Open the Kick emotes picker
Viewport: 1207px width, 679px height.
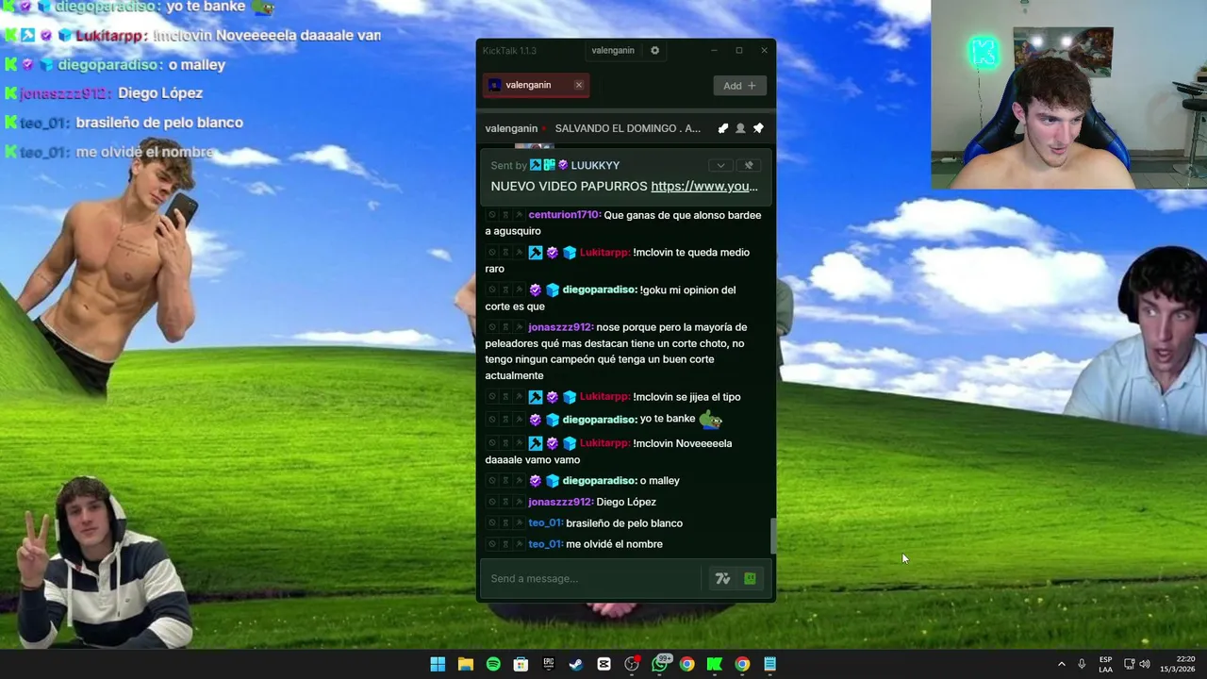[x=750, y=578]
